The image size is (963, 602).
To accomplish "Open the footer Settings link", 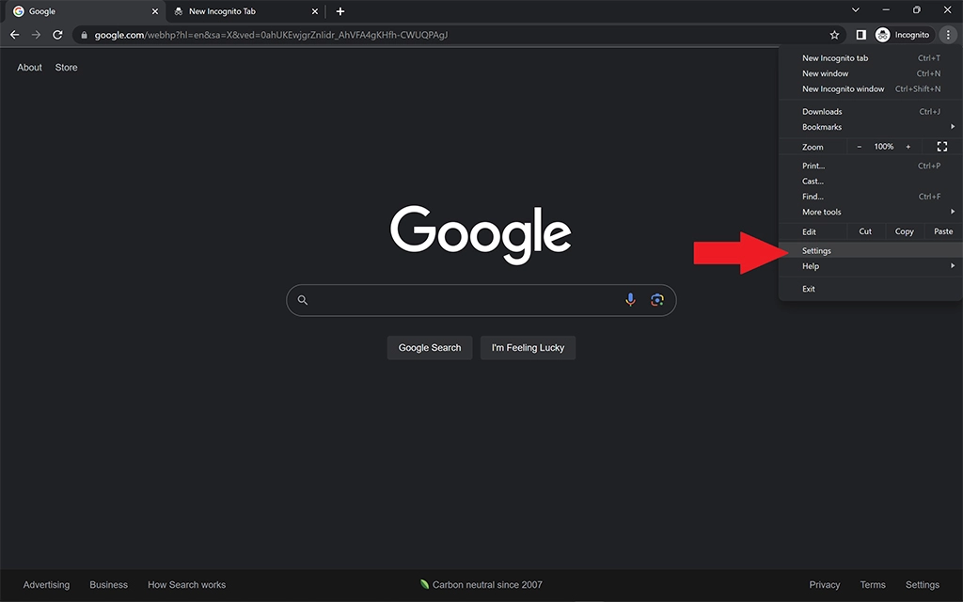I will 922,585.
